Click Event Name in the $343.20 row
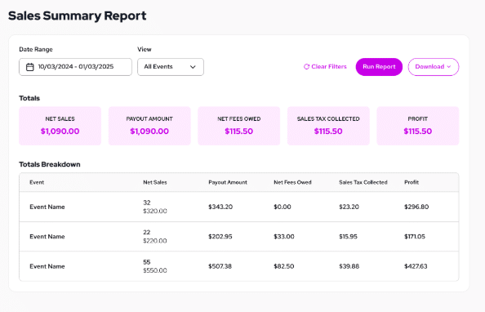This screenshot has height=312, width=485. tap(47, 207)
